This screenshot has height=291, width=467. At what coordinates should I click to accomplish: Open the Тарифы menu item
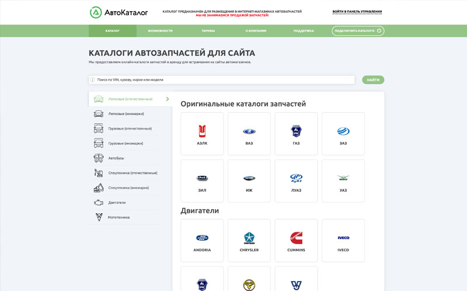coord(208,31)
